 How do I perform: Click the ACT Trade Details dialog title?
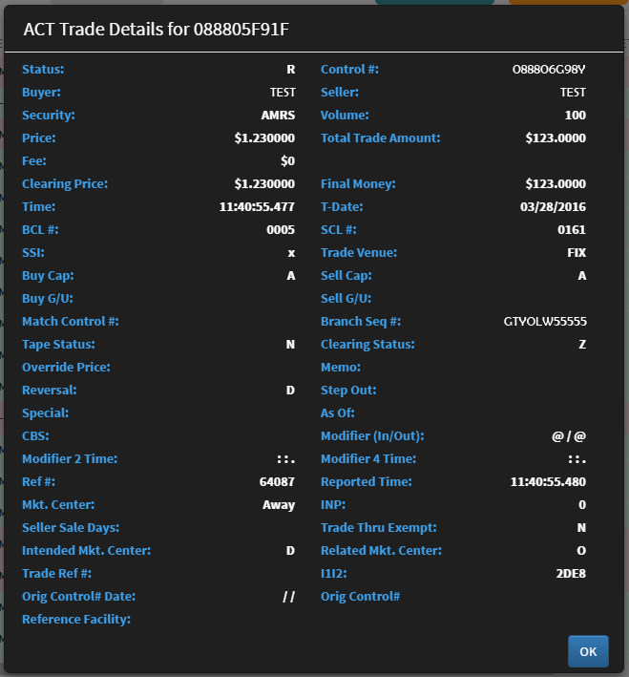coord(157,30)
